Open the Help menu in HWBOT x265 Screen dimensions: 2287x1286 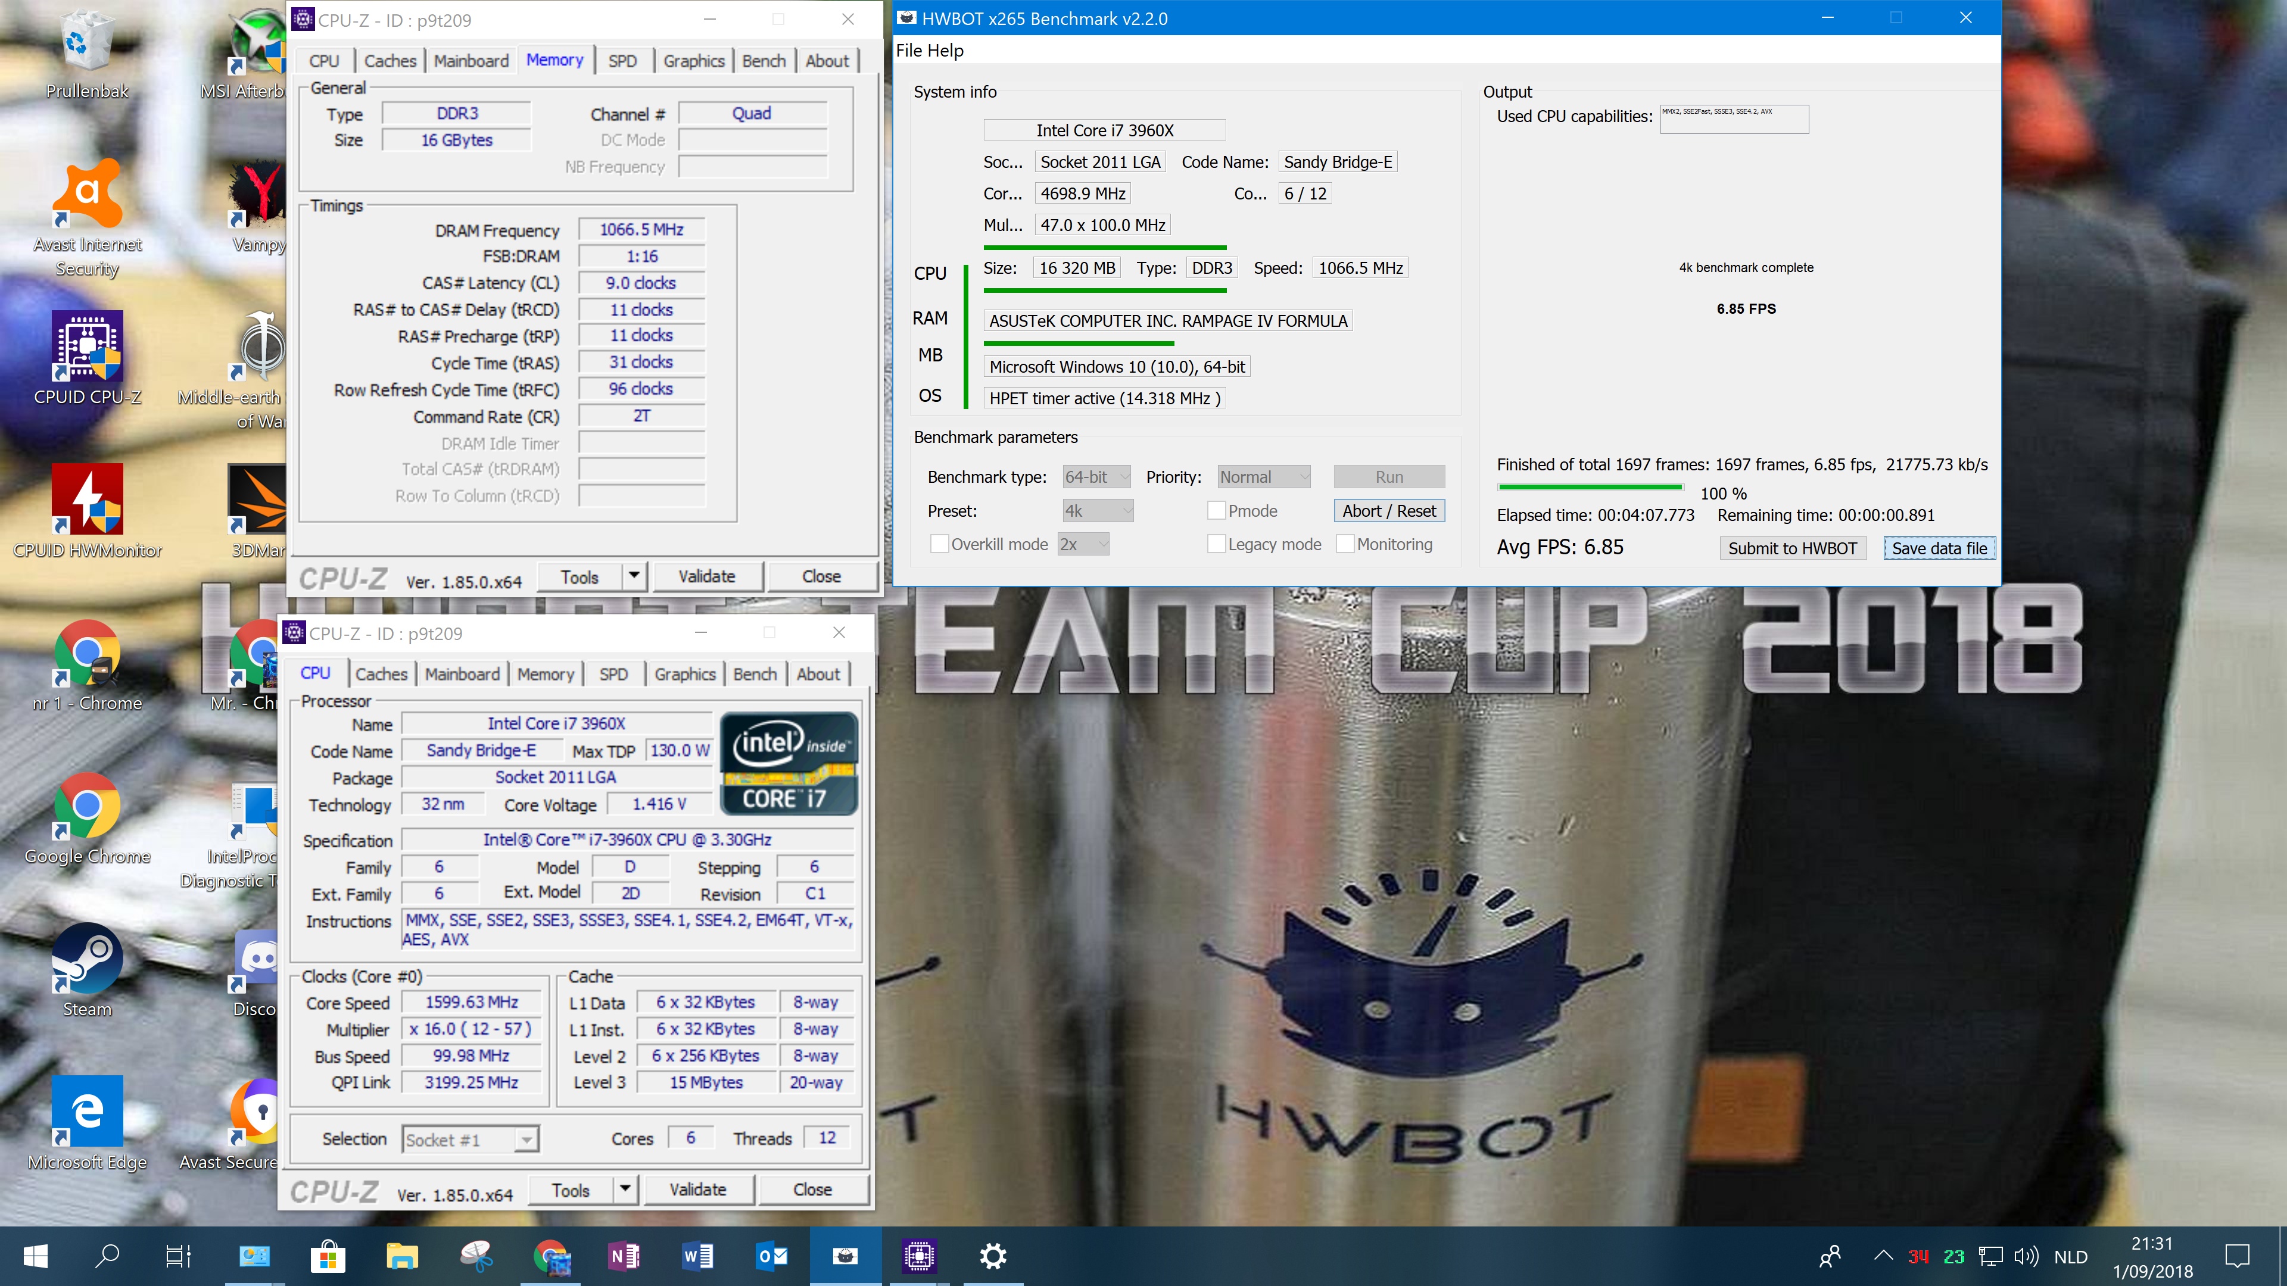946,51
